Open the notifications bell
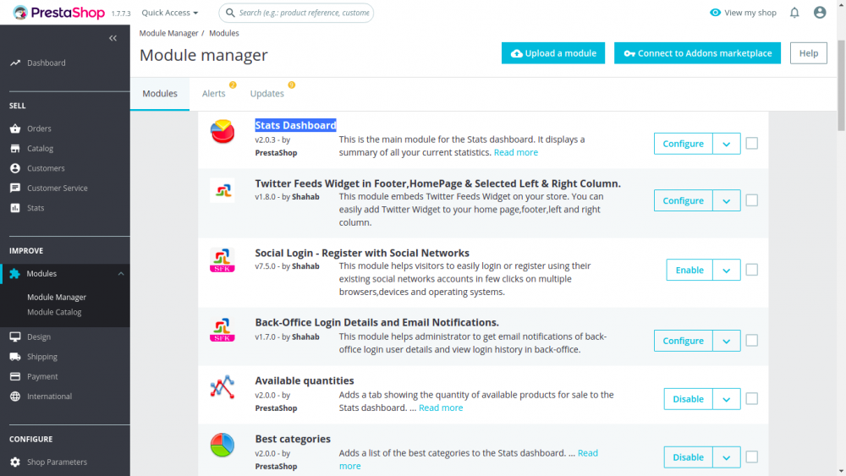Image resolution: width=846 pixels, height=476 pixels. pyautogui.click(x=794, y=13)
